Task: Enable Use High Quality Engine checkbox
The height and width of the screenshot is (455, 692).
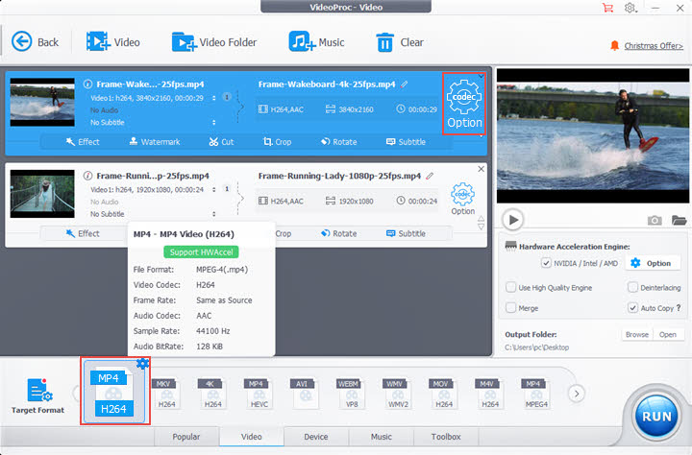Action: (x=510, y=287)
